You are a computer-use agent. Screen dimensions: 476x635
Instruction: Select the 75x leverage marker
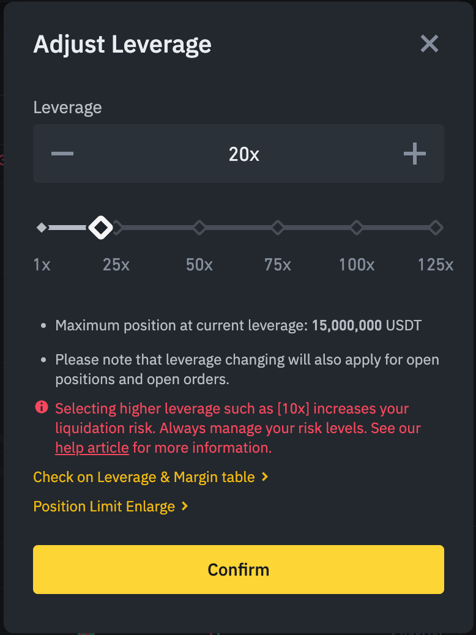278,227
